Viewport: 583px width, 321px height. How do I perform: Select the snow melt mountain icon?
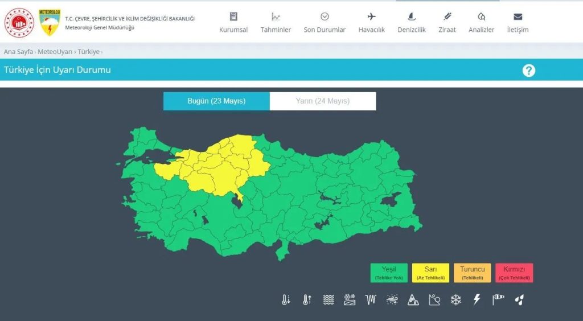click(413, 299)
